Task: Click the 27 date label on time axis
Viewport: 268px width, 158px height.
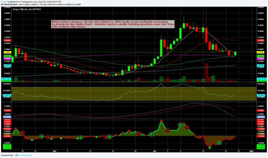Action: 239,151
